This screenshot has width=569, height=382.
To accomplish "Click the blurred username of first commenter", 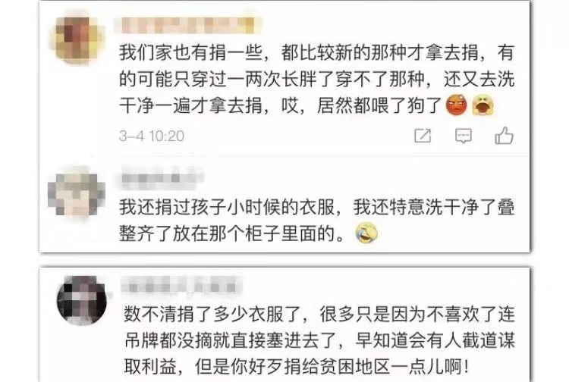I will [188, 25].
